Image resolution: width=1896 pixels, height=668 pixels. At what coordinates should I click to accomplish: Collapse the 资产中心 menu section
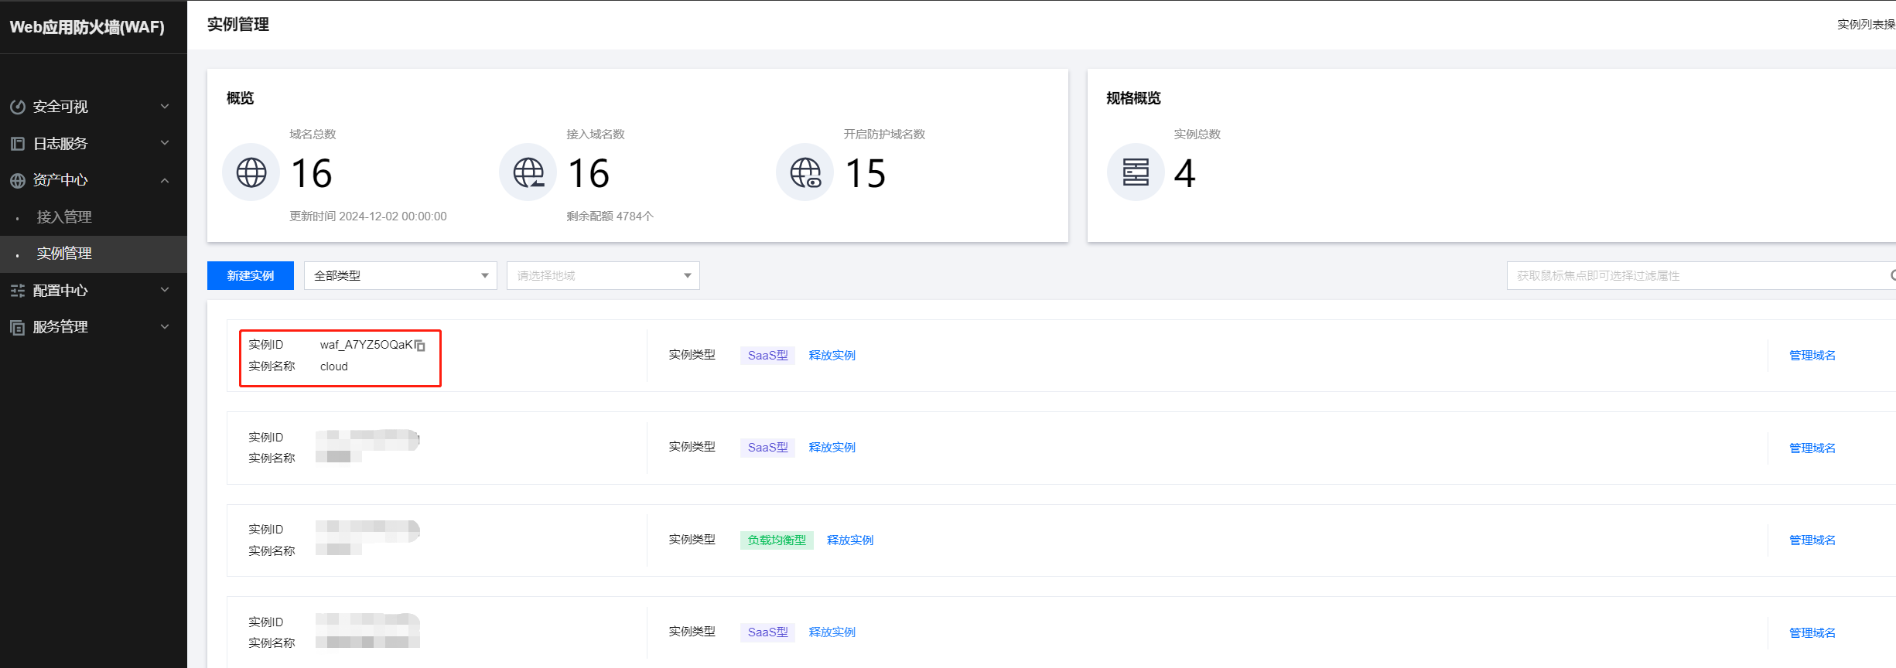click(165, 180)
